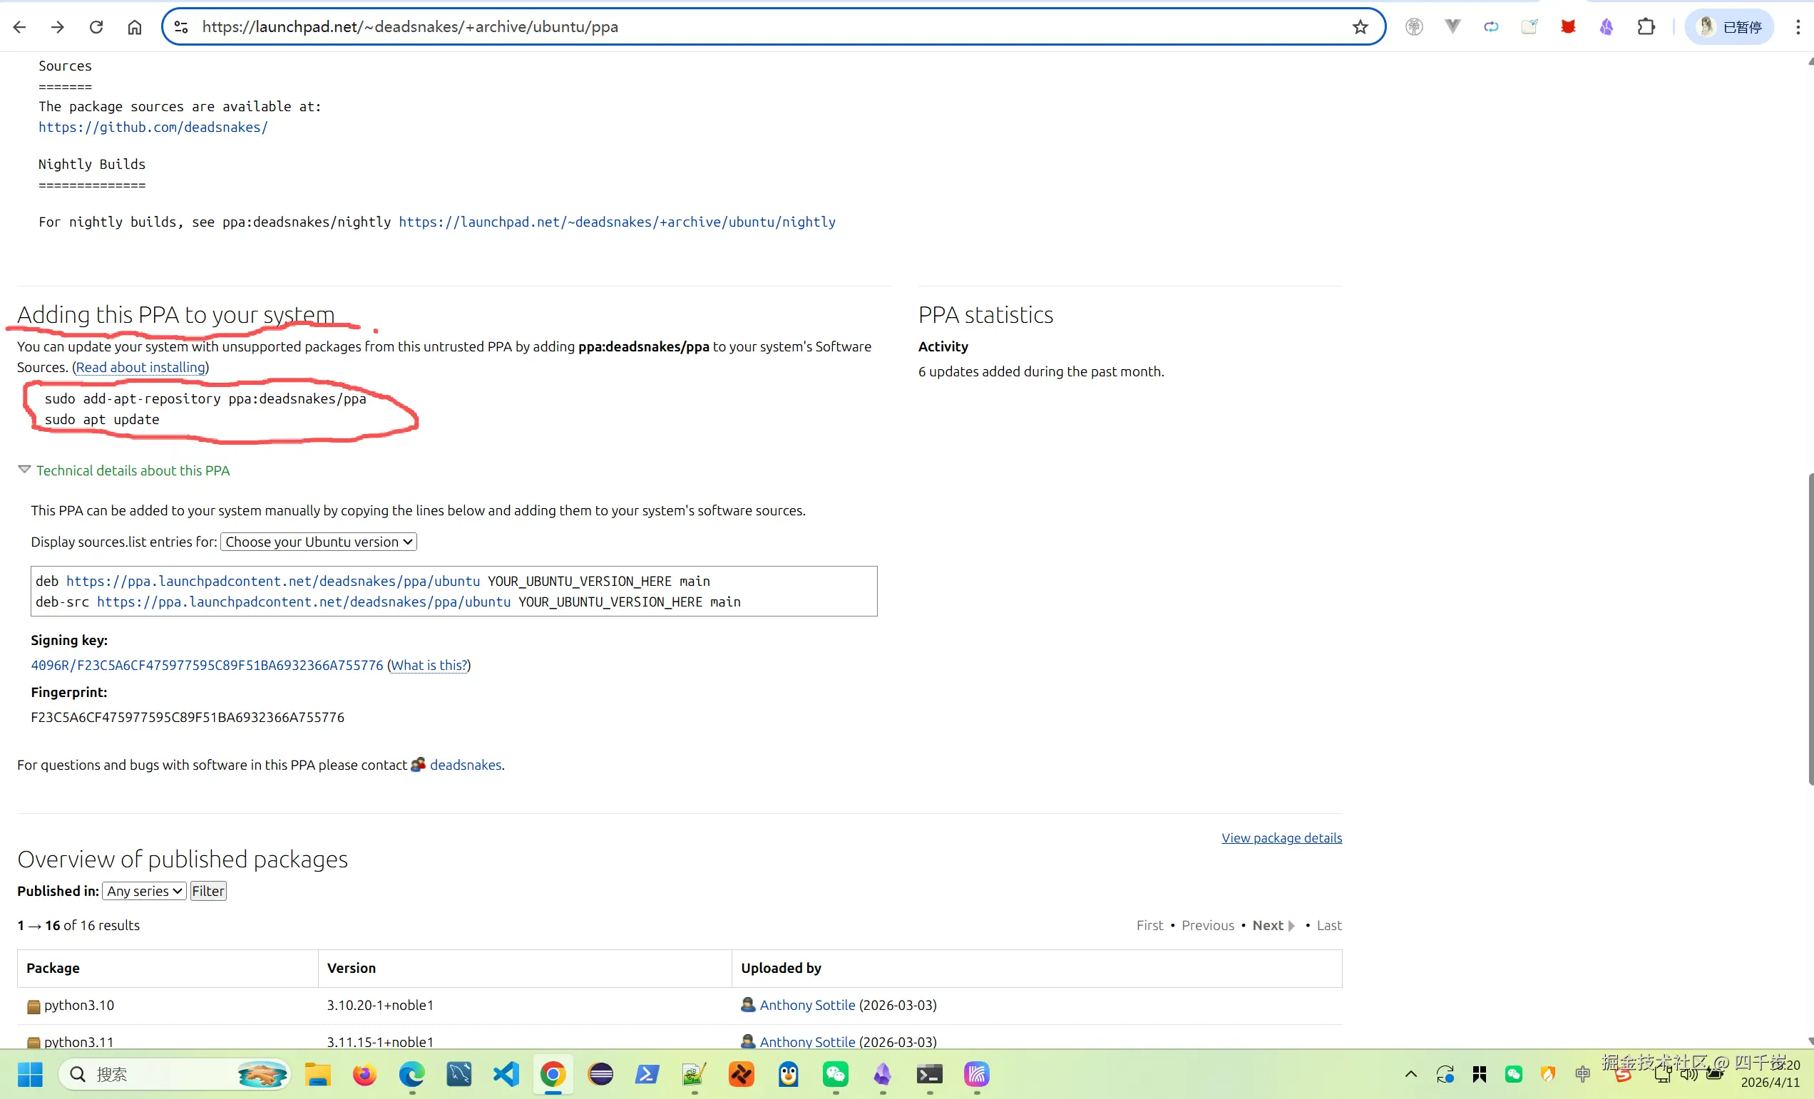Open Visual Studio Code from taskbar
Image resolution: width=1814 pixels, height=1099 pixels.
[x=506, y=1075]
